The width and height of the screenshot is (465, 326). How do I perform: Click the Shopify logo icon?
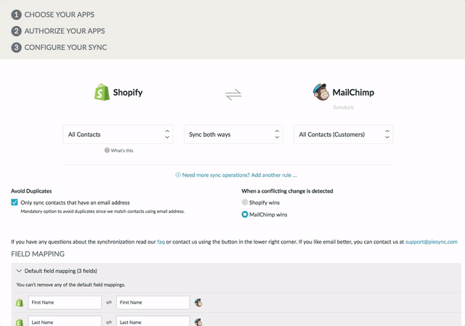(x=102, y=92)
